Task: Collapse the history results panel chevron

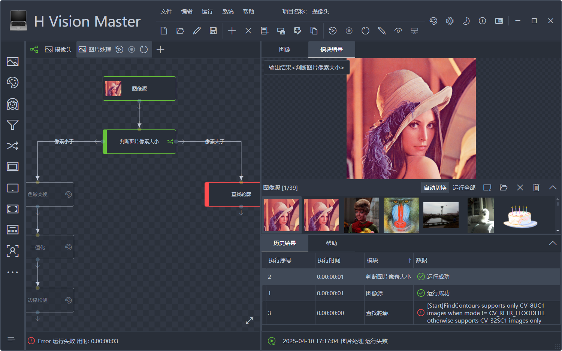Action: click(553, 243)
